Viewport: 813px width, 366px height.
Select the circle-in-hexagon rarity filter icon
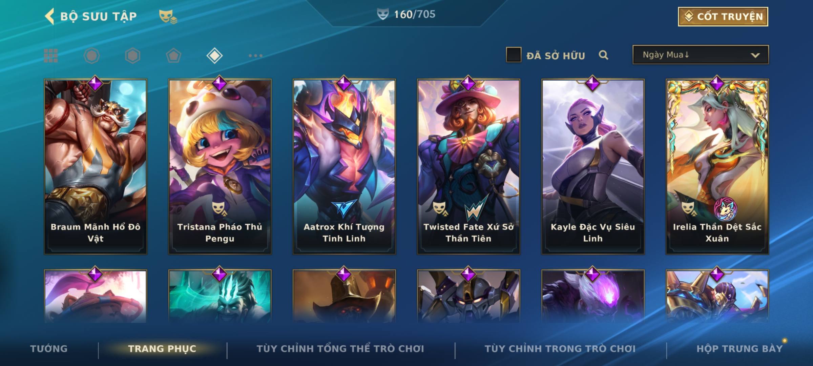pyautogui.click(x=92, y=56)
